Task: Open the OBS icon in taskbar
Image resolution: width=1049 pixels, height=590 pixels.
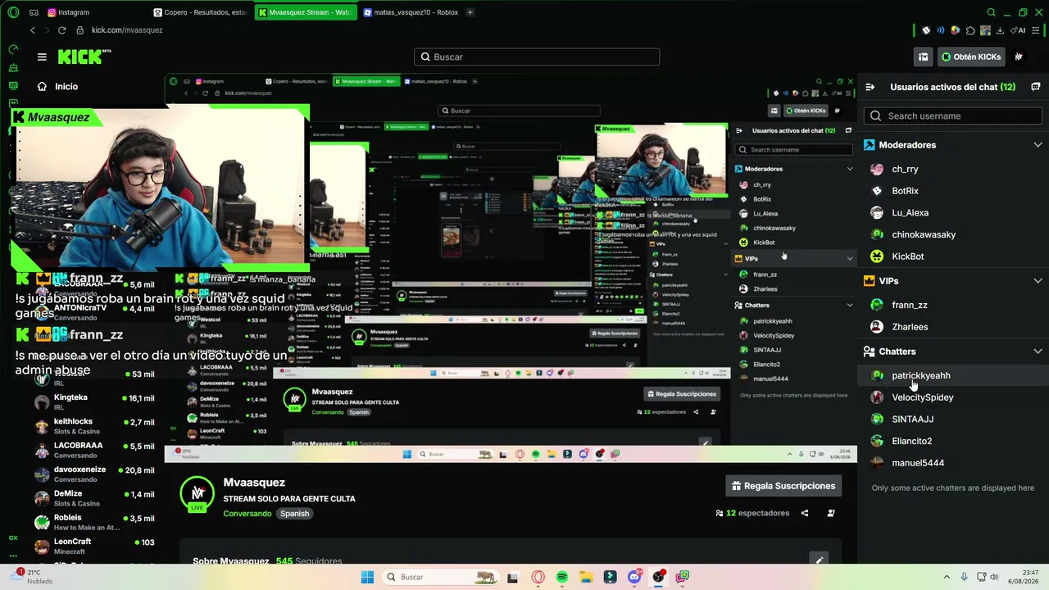Action: coord(658,577)
